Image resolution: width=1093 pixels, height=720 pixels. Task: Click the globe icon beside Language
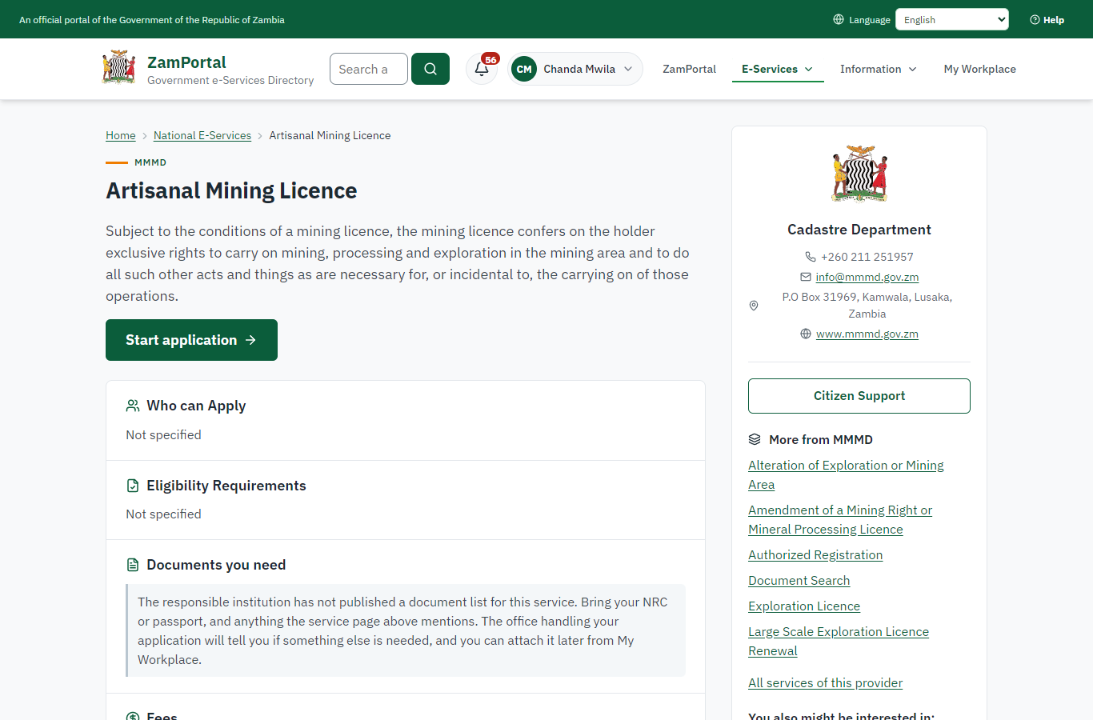coord(839,19)
